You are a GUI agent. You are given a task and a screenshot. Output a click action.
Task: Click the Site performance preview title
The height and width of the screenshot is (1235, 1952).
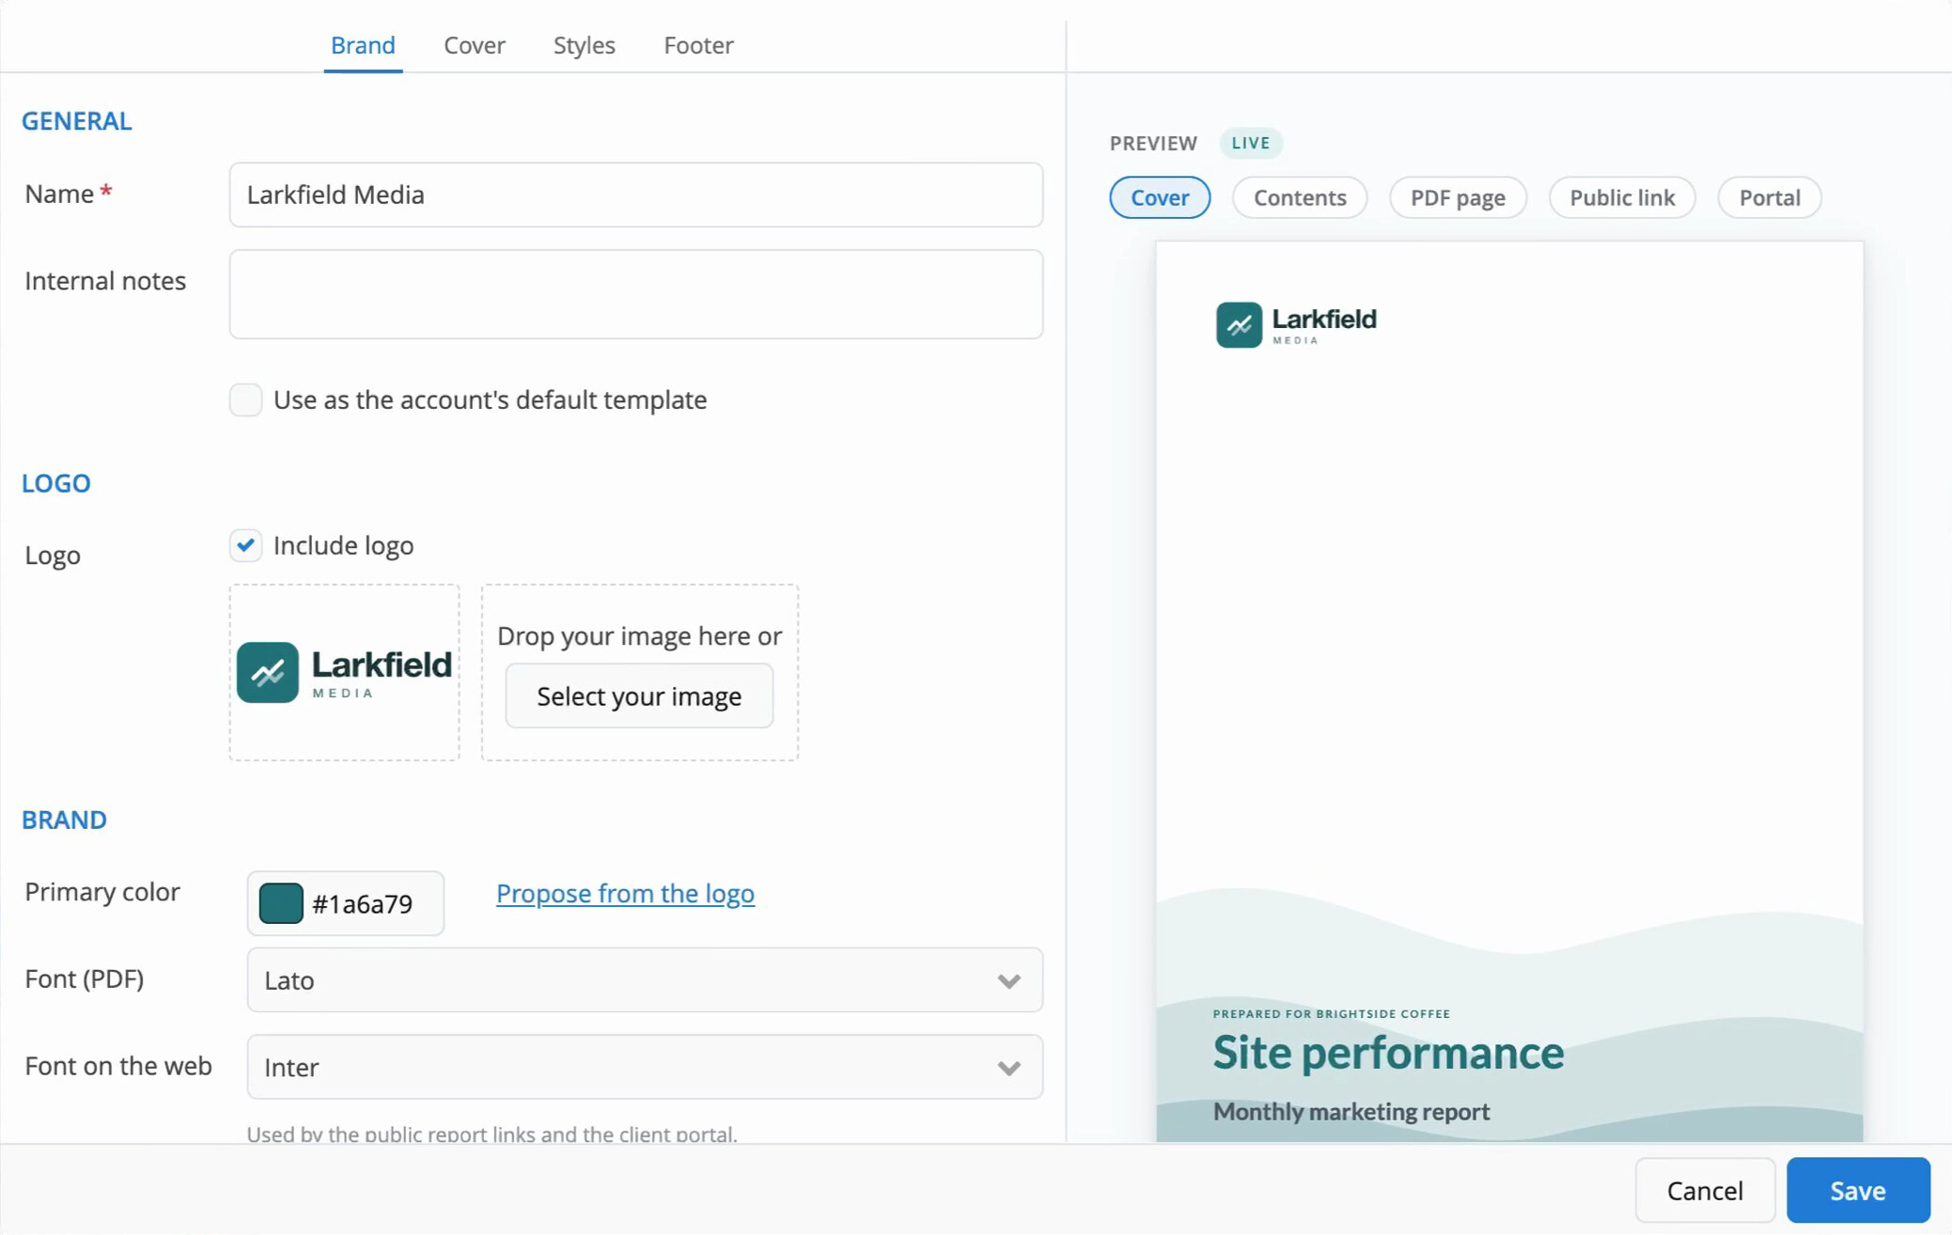(x=1388, y=1053)
